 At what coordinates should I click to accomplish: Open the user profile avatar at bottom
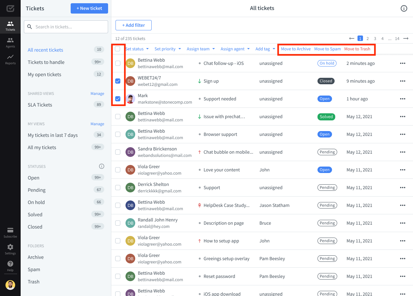(x=10, y=285)
